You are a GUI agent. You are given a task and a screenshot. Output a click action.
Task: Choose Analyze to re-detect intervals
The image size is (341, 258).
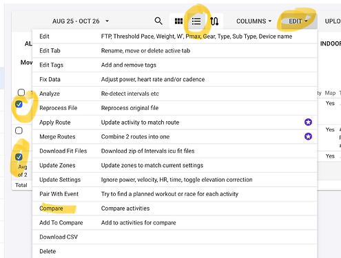click(175, 94)
